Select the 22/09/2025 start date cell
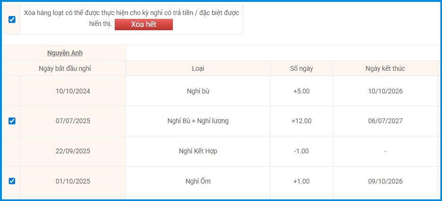 (x=73, y=151)
